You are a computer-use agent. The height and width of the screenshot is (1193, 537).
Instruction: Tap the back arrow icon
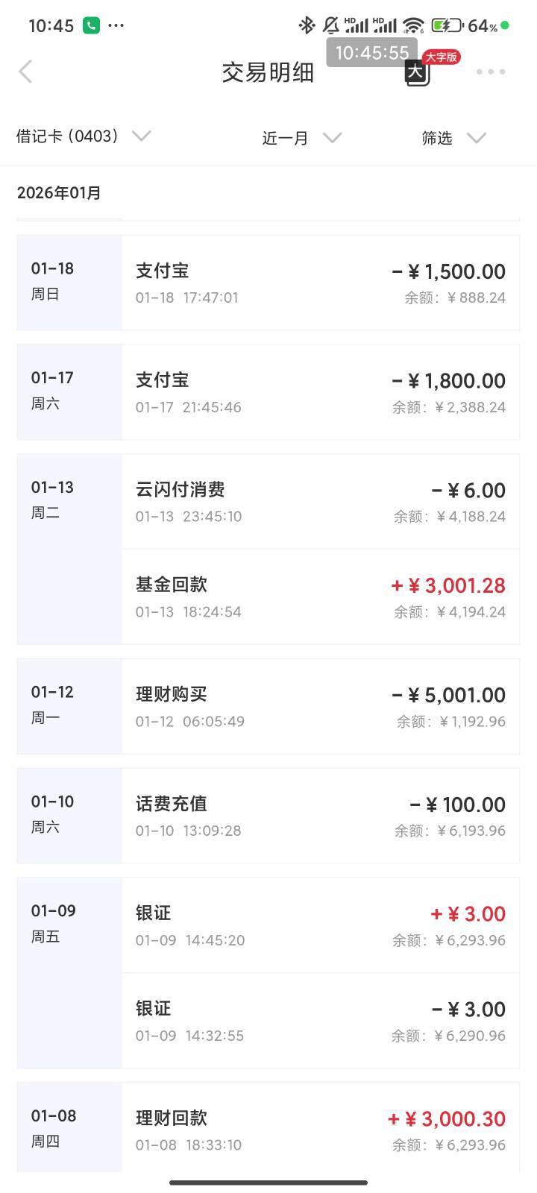click(x=25, y=72)
